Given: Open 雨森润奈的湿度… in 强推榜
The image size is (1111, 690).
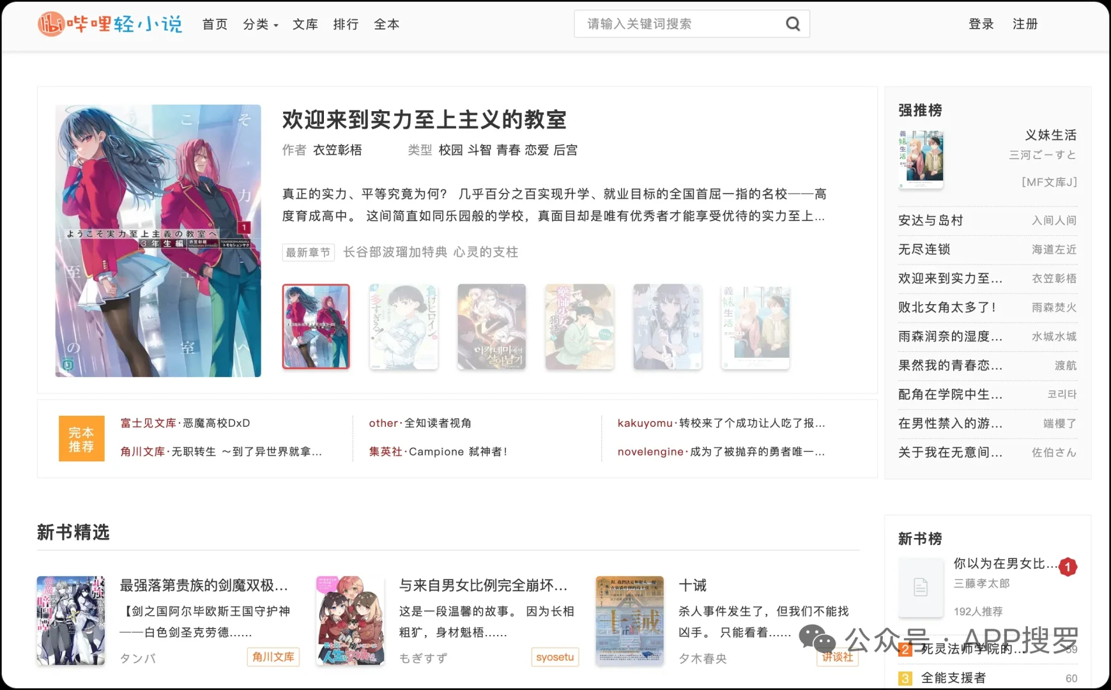Looking at the screenshot, I should 950,337.
